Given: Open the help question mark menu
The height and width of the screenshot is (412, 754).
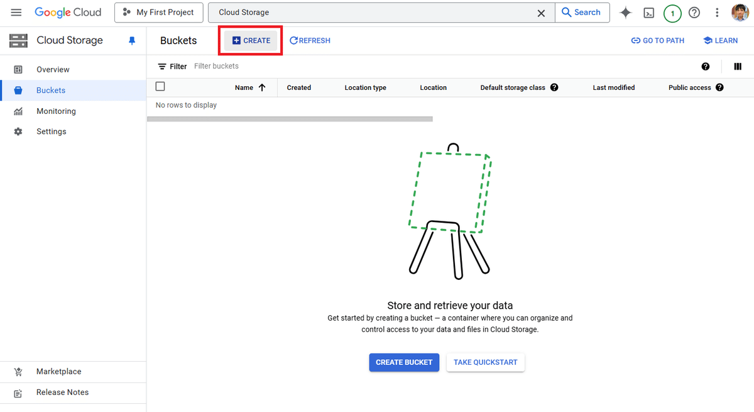Looking at the screenshot, I should pos(694,13).
